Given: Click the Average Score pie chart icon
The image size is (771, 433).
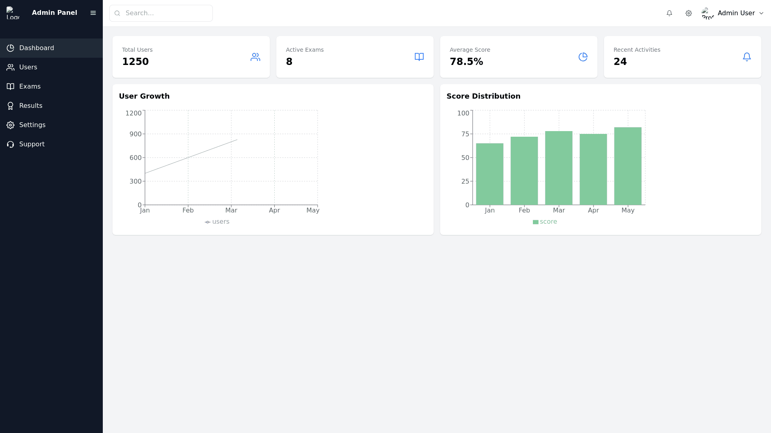Looking at the screenshot, I should click(583, 57).
